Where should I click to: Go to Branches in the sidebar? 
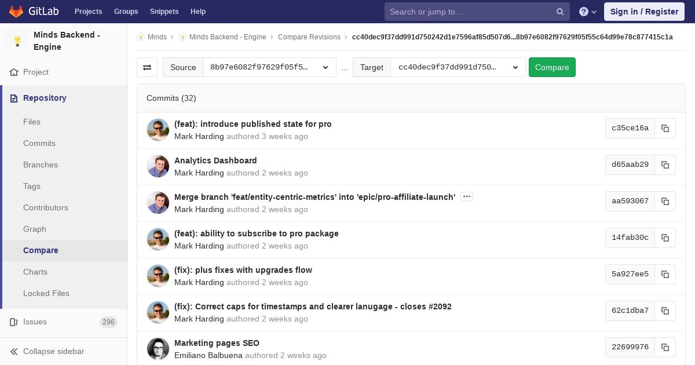[x=41, y=165]
